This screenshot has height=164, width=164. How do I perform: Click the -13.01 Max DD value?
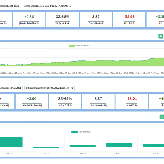(x=132, y=99)
